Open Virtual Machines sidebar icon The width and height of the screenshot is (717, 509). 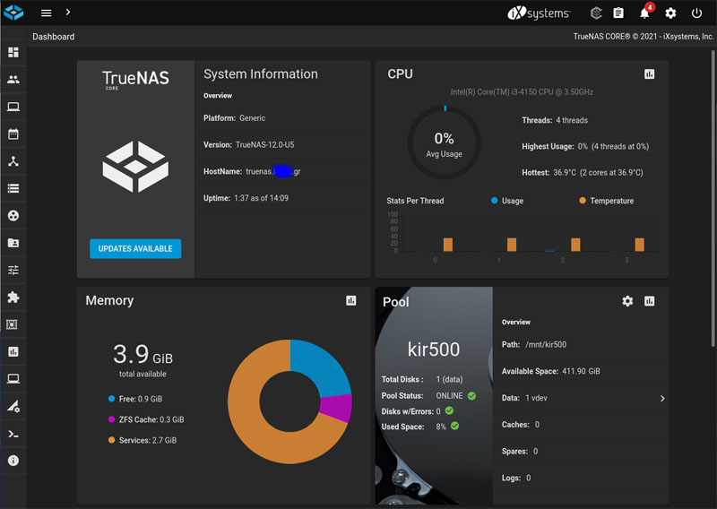click(13, 379)
